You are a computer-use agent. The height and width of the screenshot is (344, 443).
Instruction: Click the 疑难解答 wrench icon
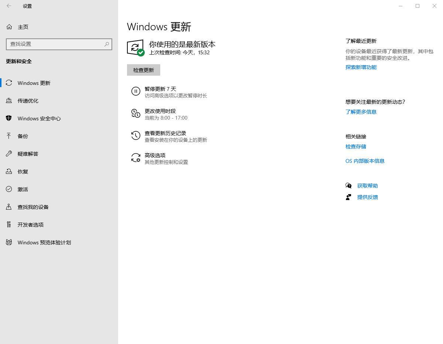click(9, 154)
